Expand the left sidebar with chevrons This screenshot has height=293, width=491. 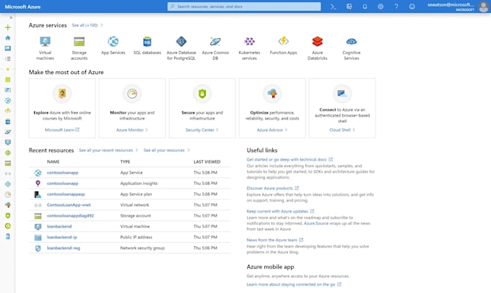point(11,17)
